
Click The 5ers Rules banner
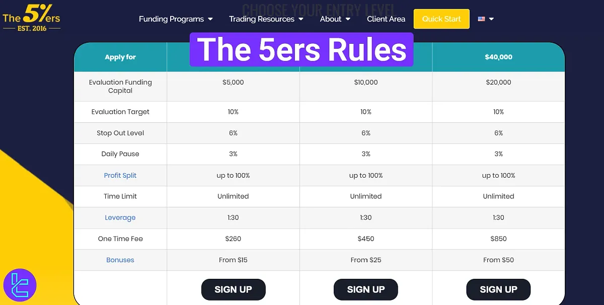301,49
